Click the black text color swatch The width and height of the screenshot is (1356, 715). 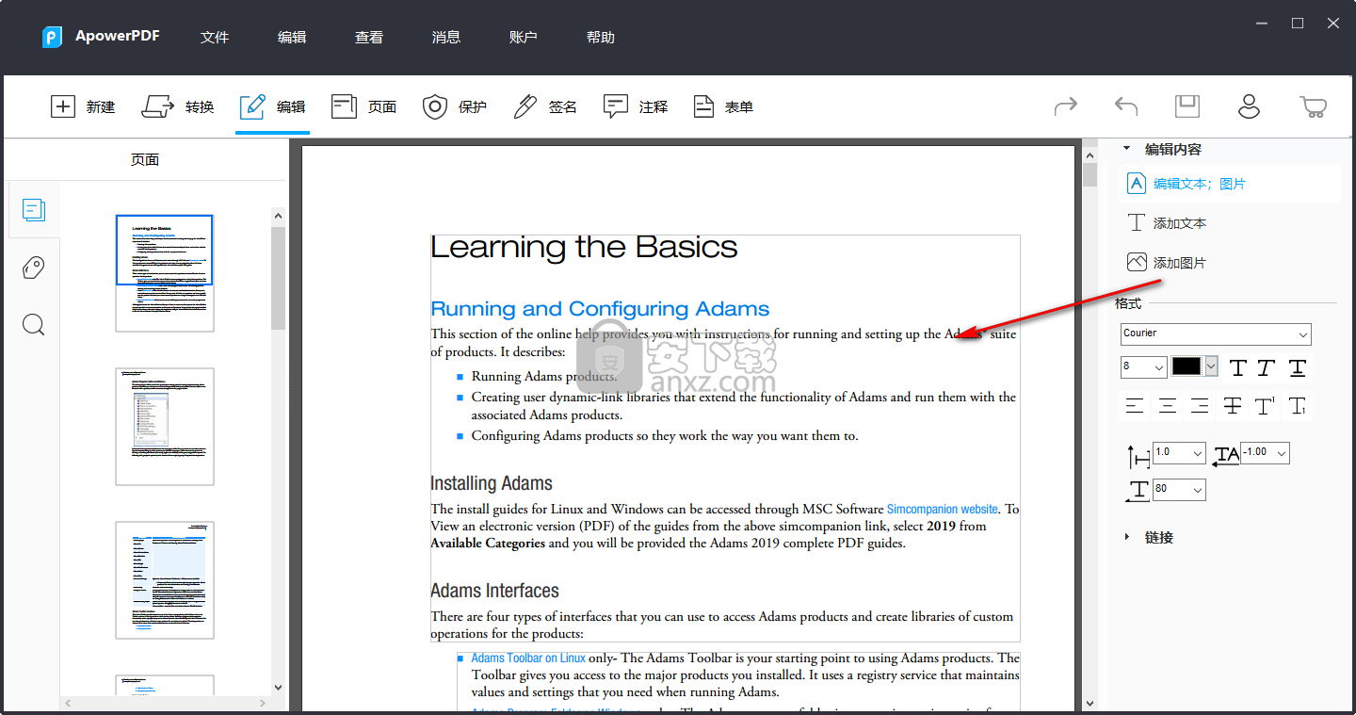point(1186,366)
